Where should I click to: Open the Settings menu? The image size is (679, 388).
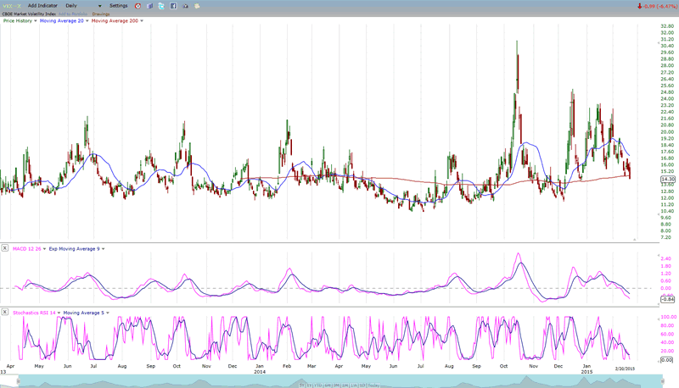[x=118, y=6]
